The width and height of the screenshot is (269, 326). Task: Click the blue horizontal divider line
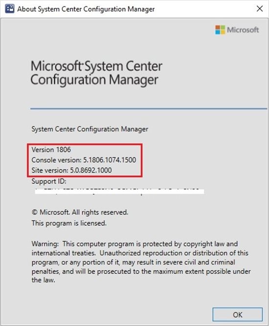[149, 109]
